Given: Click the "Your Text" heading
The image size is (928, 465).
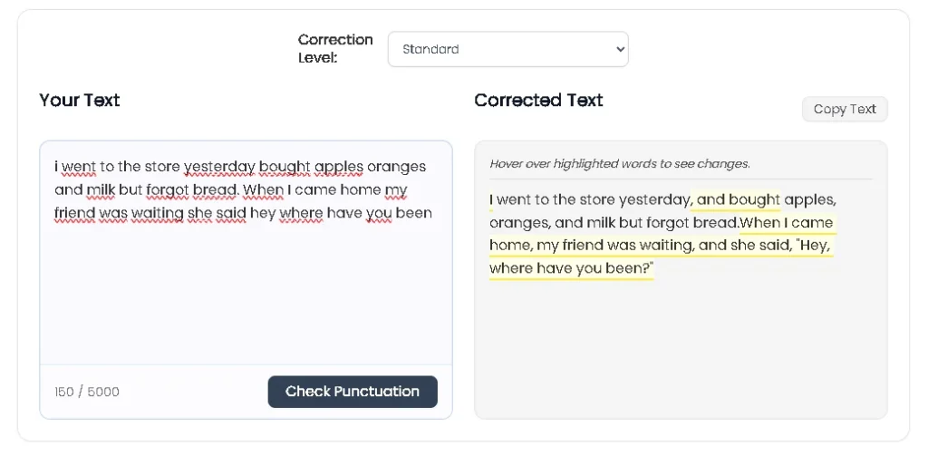Looking at the screenshot, I should pyautogui.click(x=80, y=101).
